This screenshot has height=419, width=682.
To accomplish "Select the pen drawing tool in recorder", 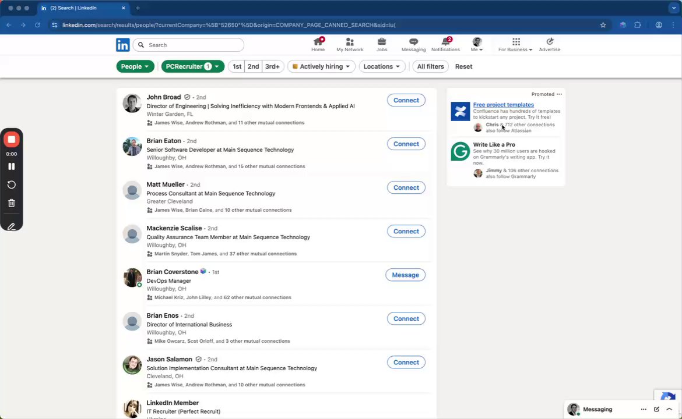I will (x=12, y=226).
